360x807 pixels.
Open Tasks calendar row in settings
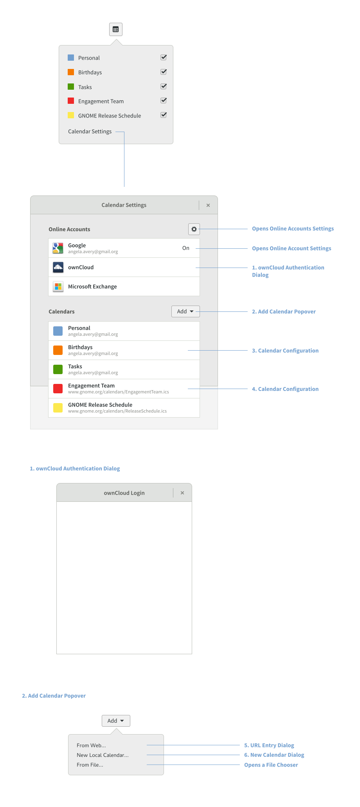point(124,369)
